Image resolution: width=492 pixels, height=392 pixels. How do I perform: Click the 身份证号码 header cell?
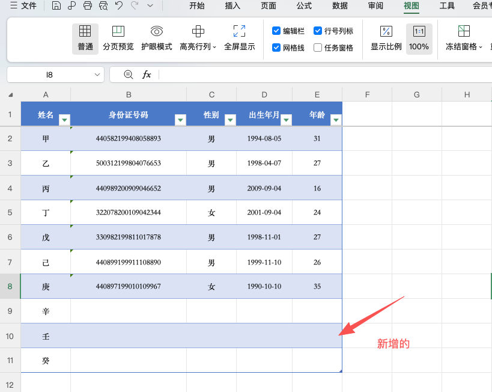(129, 114)
